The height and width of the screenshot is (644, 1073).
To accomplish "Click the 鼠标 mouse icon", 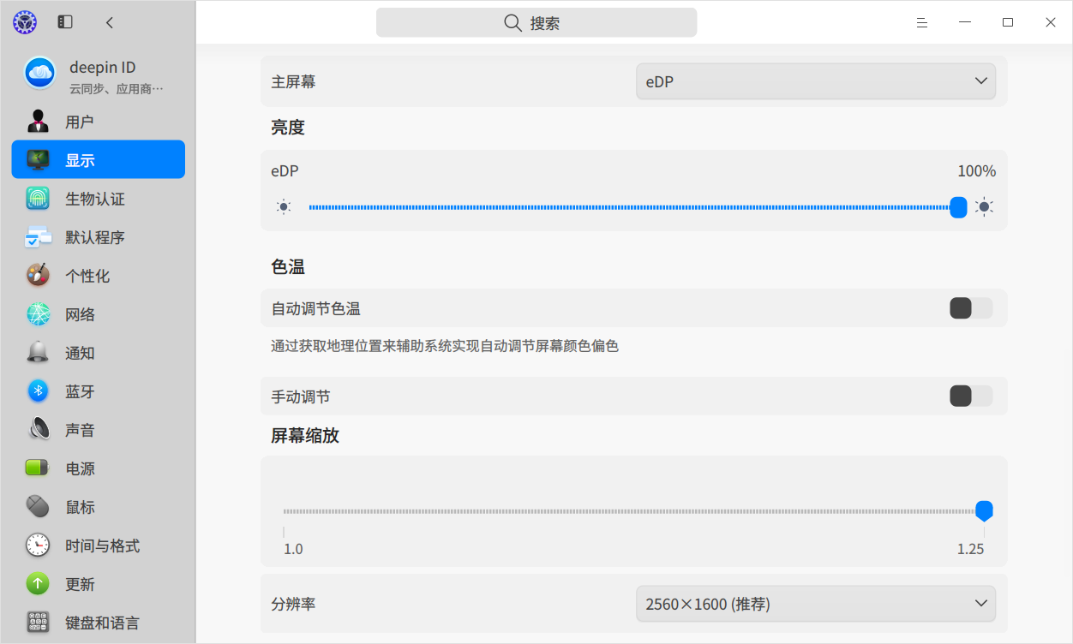I will (x=38, y=507).
